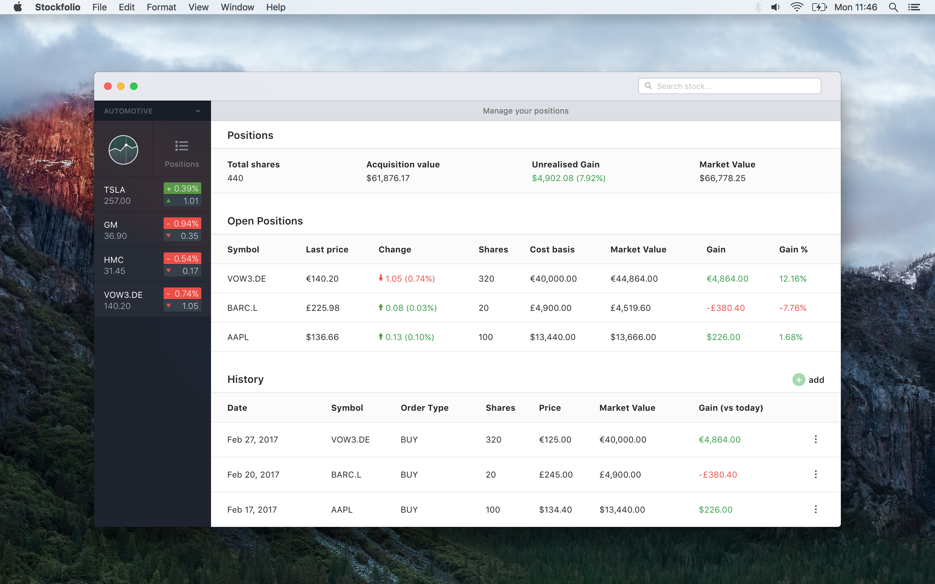Expand the AUTOMOTIVE watchlist dropdown
This screenshot has height=584, width=935.
[x=128, y=111]
